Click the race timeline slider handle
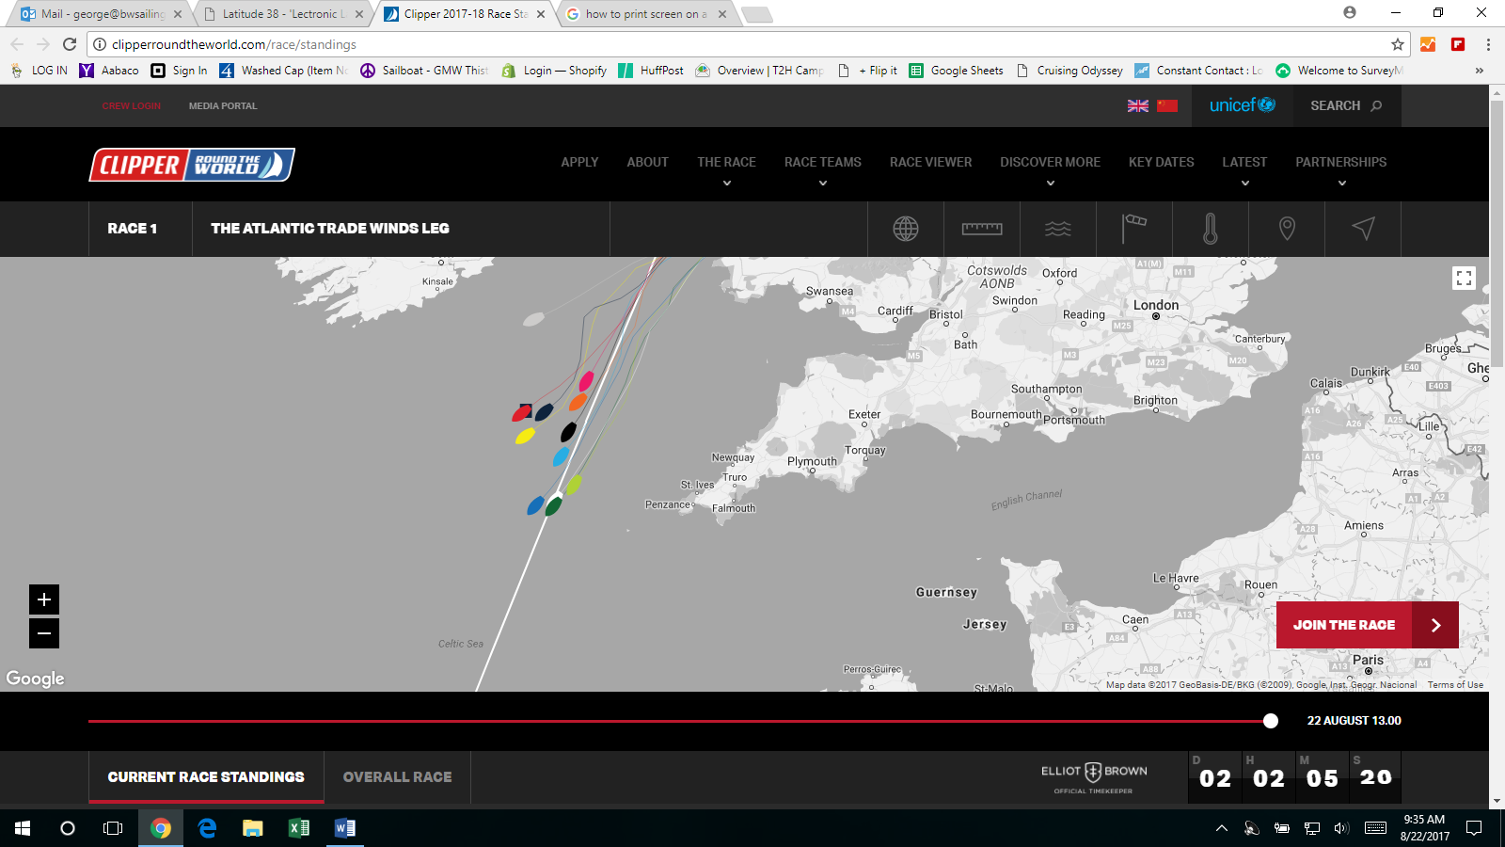Viewport: 1505px width, 847px height. (1271, 721)
